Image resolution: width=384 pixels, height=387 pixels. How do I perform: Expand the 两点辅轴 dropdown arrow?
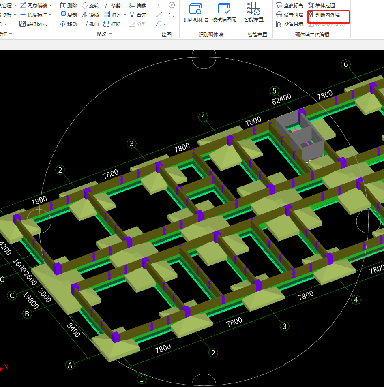50,5
